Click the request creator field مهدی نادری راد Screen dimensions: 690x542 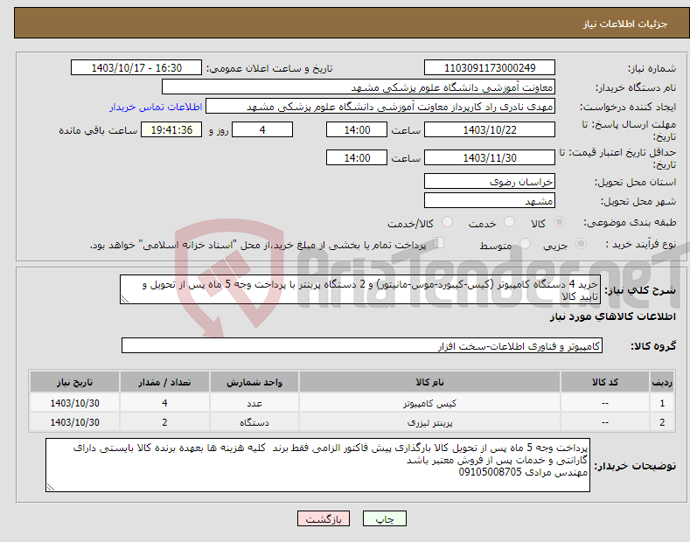coord(380,107)
